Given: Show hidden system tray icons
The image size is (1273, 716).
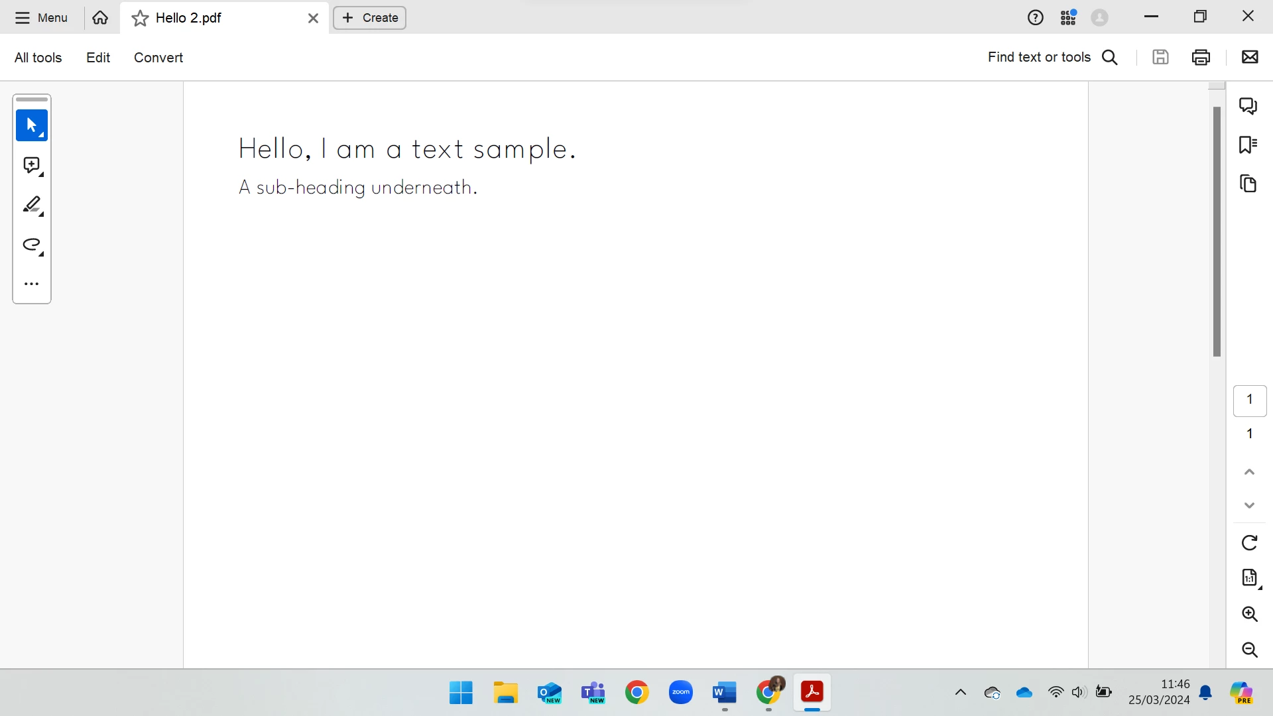Looking at the screenshot, I should [x=960, y=693].
